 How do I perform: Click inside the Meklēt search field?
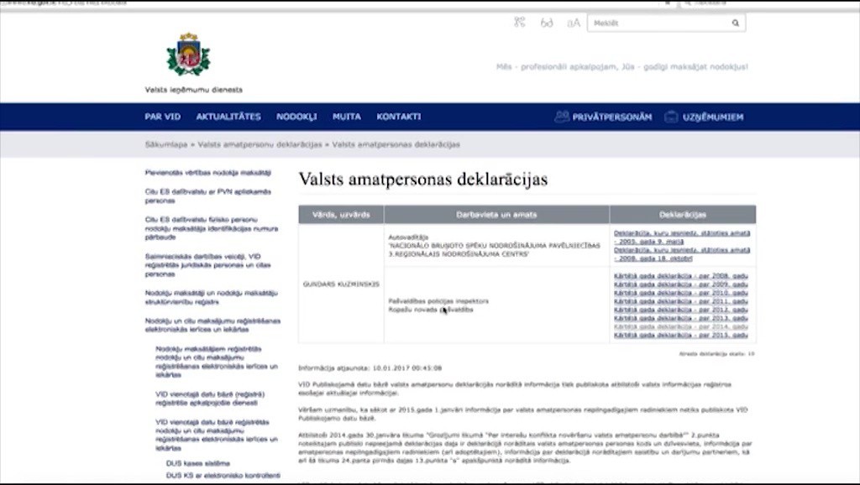pos(659,23)
